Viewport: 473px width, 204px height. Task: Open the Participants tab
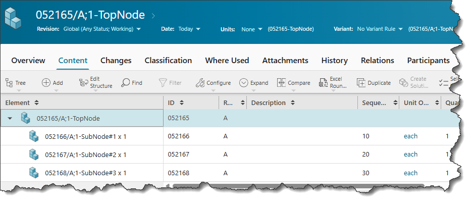coord(429,61)
